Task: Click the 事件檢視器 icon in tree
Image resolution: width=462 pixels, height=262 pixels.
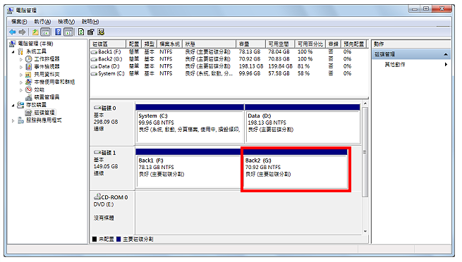Action: tap(29, 67)
